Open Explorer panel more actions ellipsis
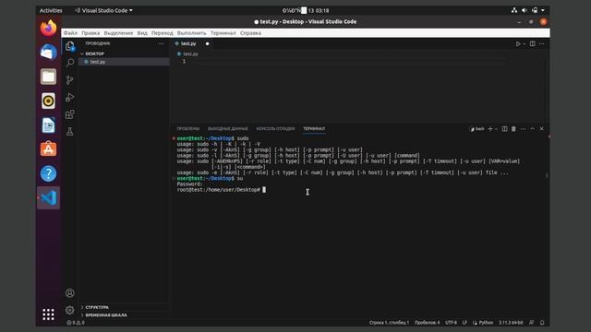 (x=162, y=43)
